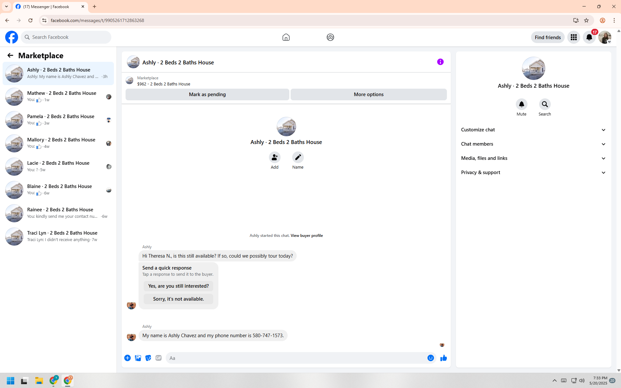Open volume control in system tray
The width and height of the screenshot is (621, 388).
point(582,381)
